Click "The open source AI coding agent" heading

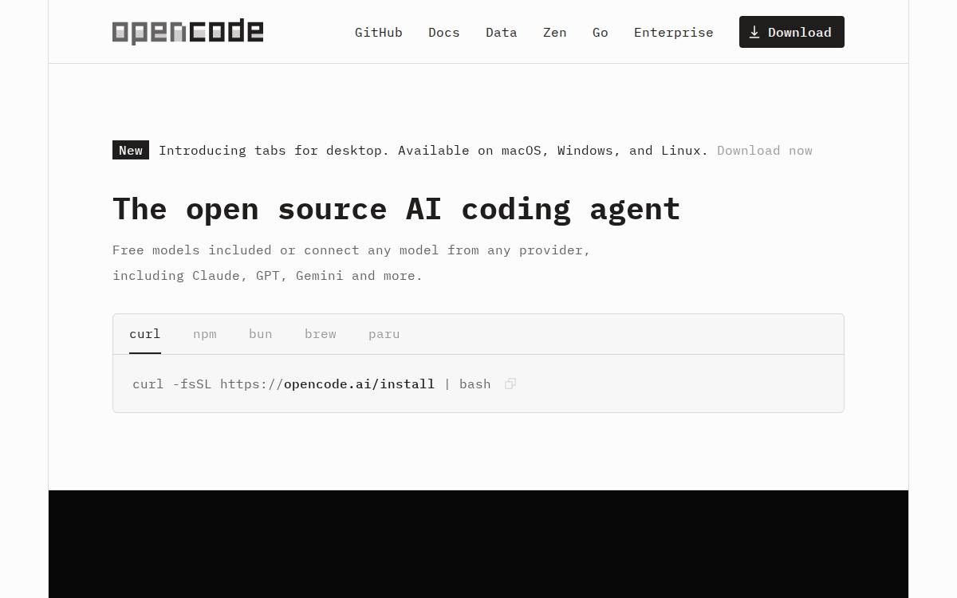[x=396, y=209]
